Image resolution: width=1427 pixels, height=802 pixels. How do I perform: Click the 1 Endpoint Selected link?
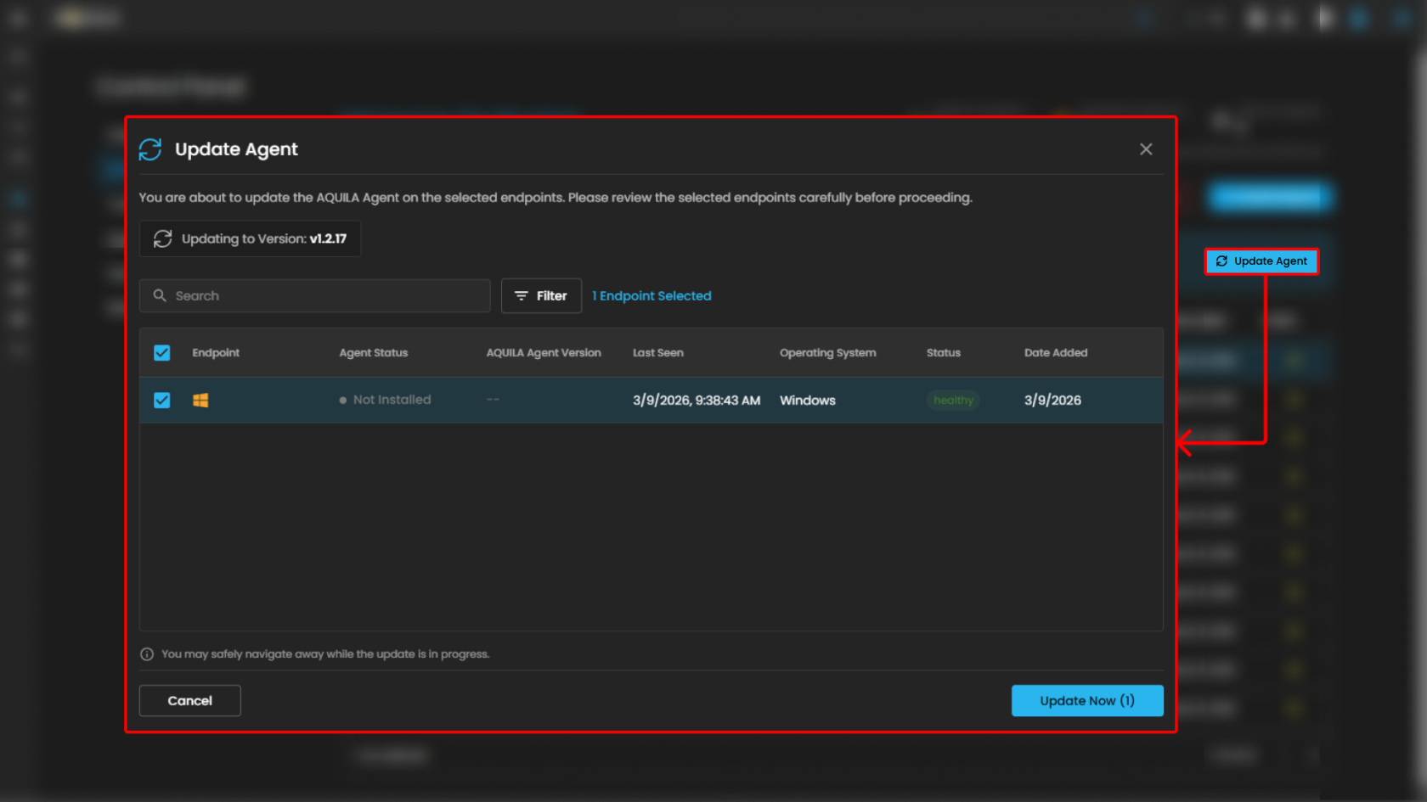coord(651,295)
